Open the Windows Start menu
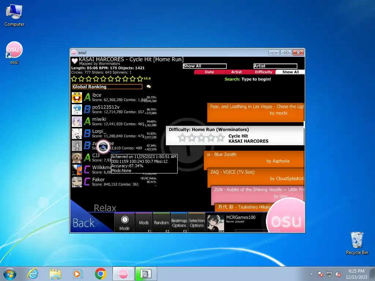 (10, 274)
